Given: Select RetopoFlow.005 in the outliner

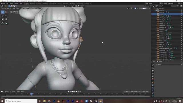Looking at the screenshot, I should coord(163,58).
